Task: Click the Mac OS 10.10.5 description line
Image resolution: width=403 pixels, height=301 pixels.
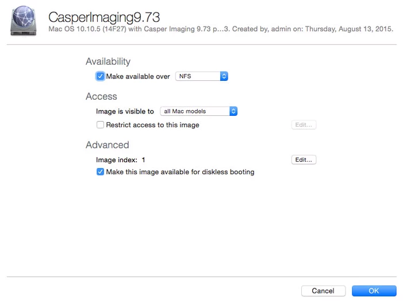Action: (221, 29)
